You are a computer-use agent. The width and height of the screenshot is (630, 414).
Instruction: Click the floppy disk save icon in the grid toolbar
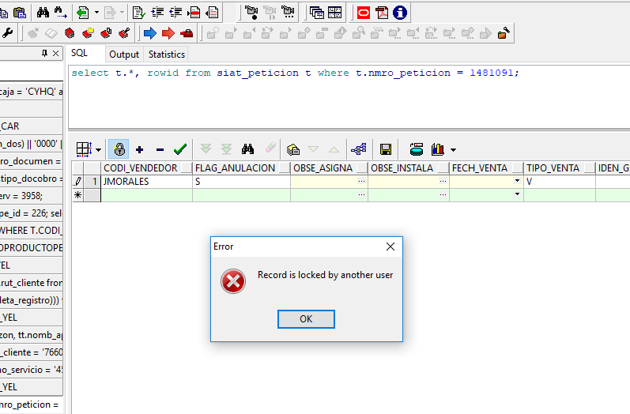coord(386,149)
